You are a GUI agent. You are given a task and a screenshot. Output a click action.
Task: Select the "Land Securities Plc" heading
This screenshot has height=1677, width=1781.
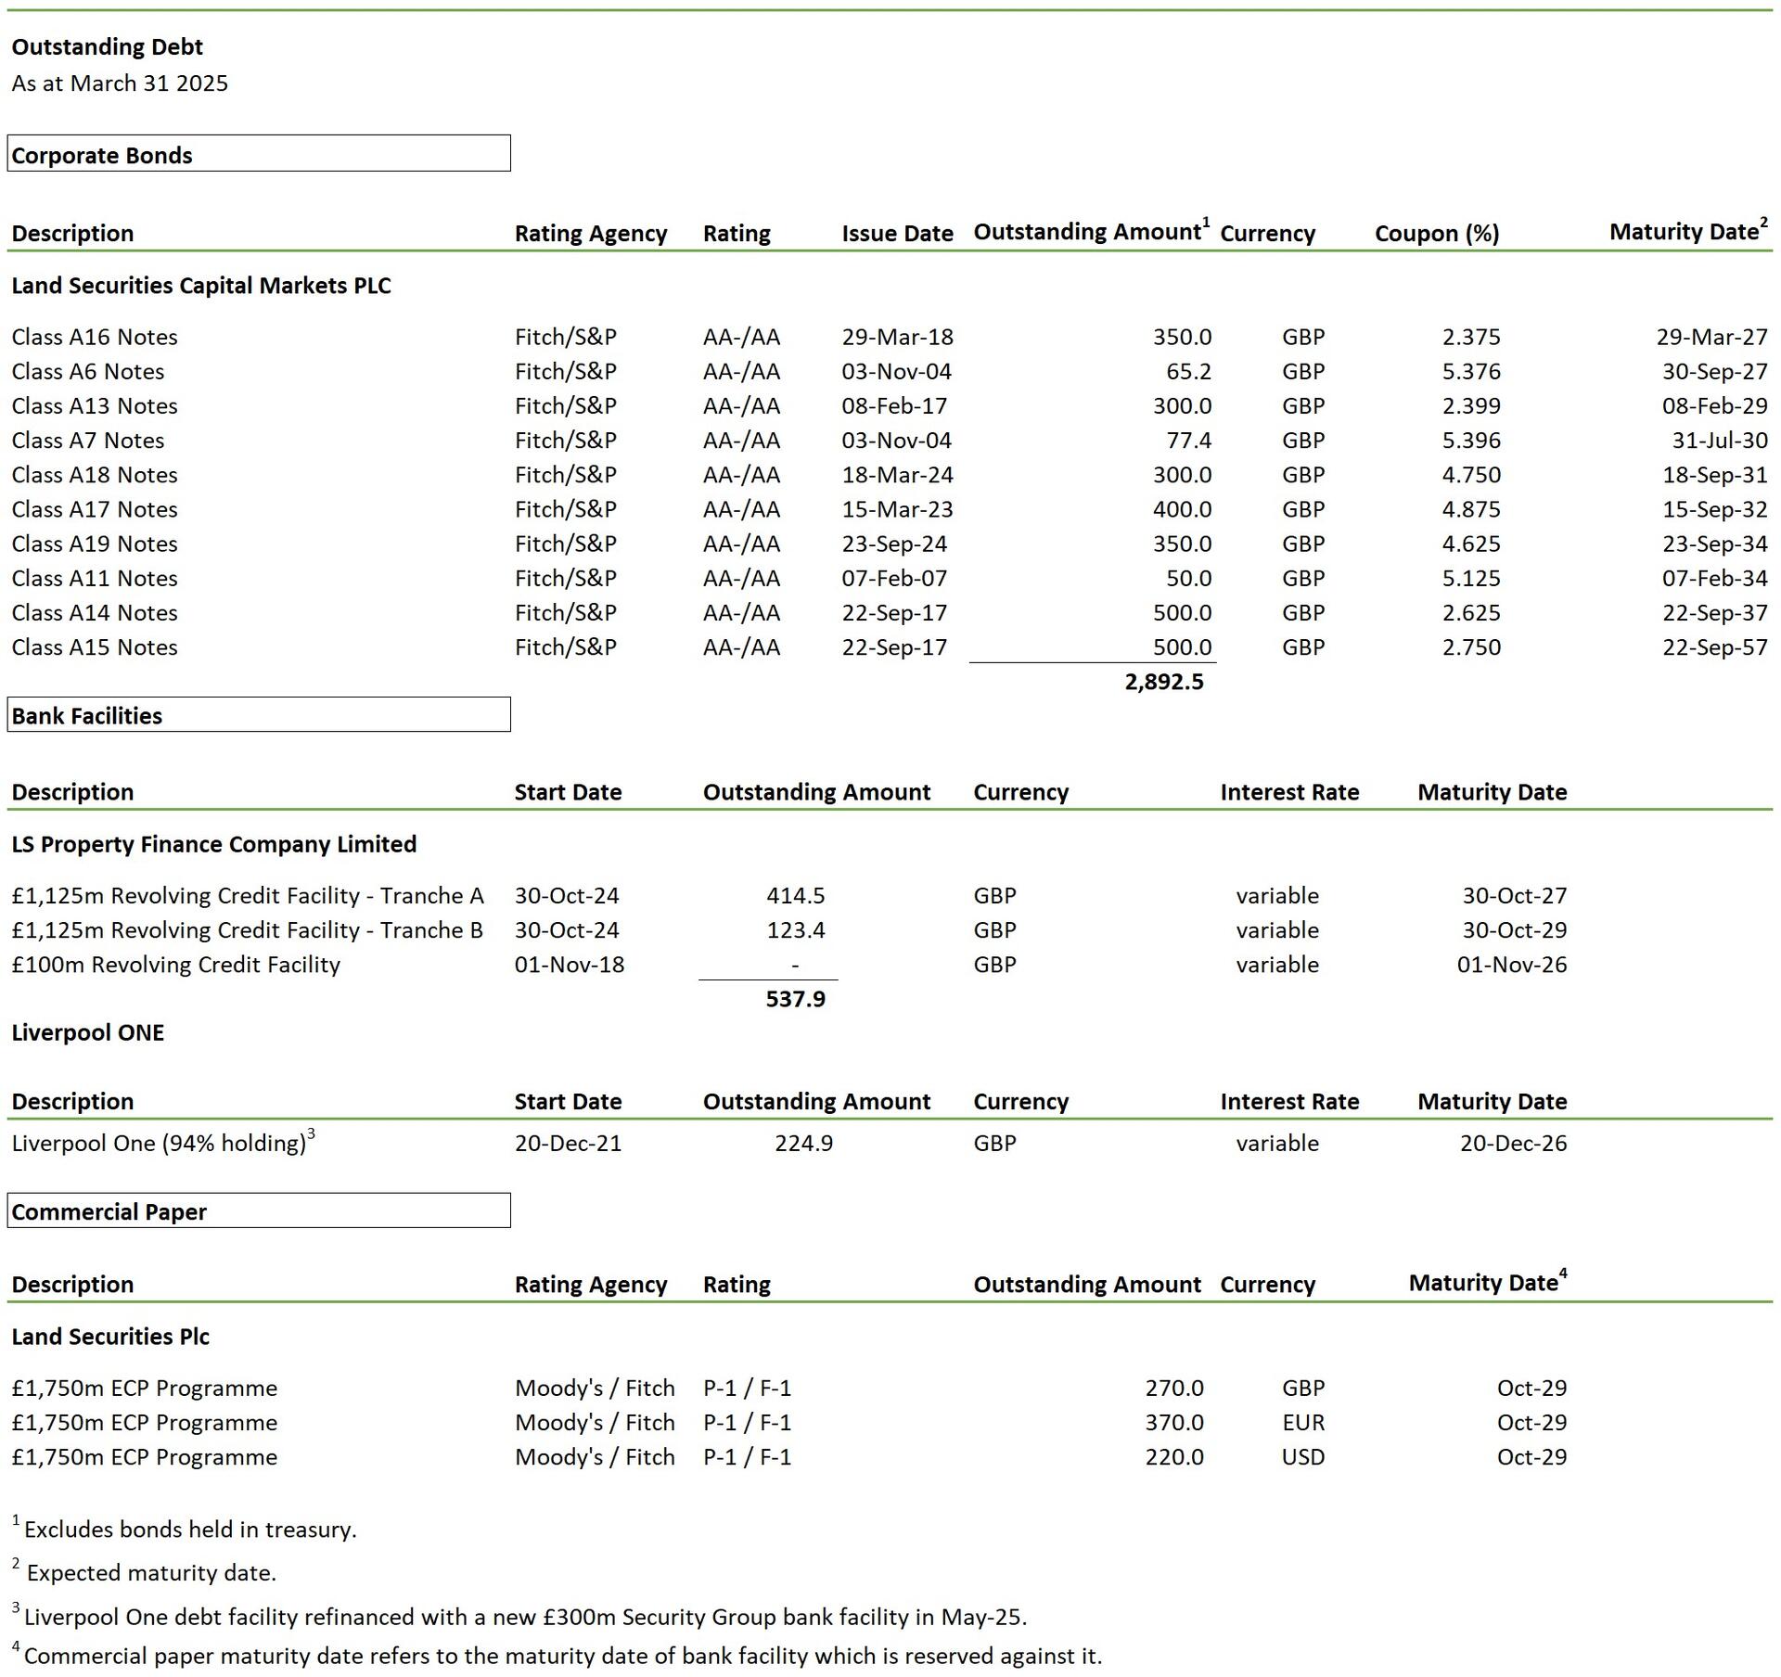(x=110, y=1337)
